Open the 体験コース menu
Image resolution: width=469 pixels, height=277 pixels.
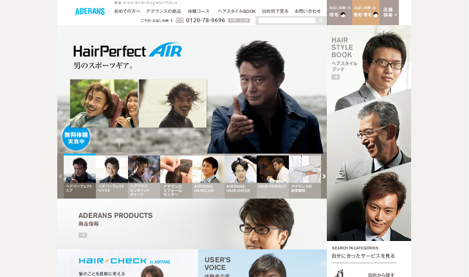199,12
